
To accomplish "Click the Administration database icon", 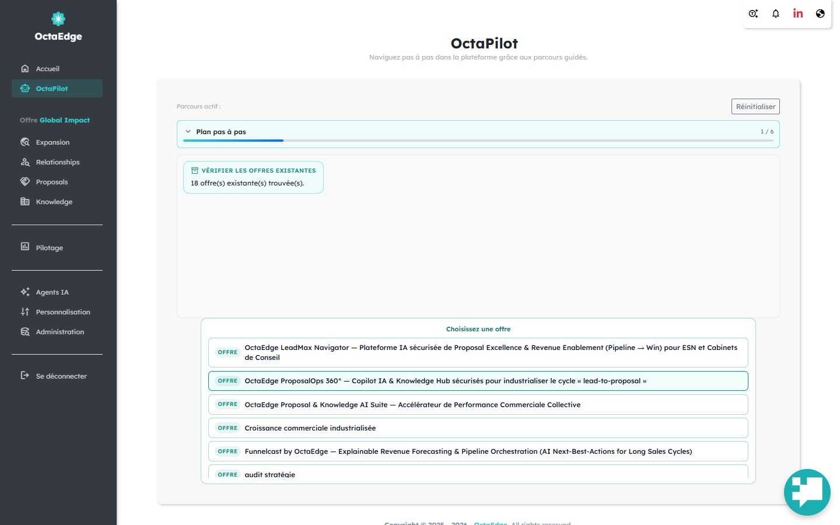I will [25, 331].
